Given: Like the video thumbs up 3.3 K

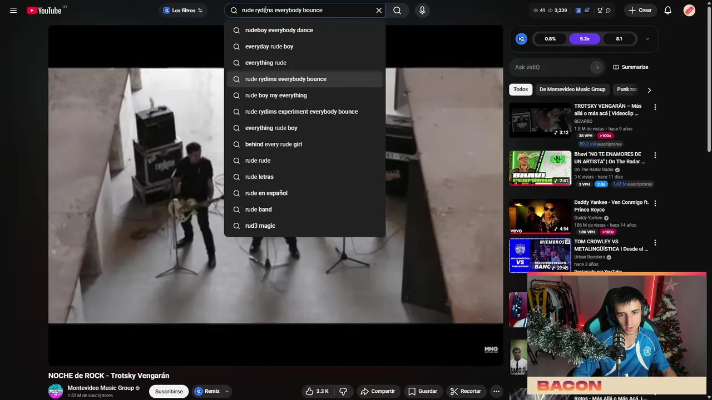Looking at the screenshot, I should coord(318,392).
